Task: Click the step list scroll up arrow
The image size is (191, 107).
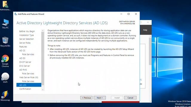Action: [x=43, y=31]
